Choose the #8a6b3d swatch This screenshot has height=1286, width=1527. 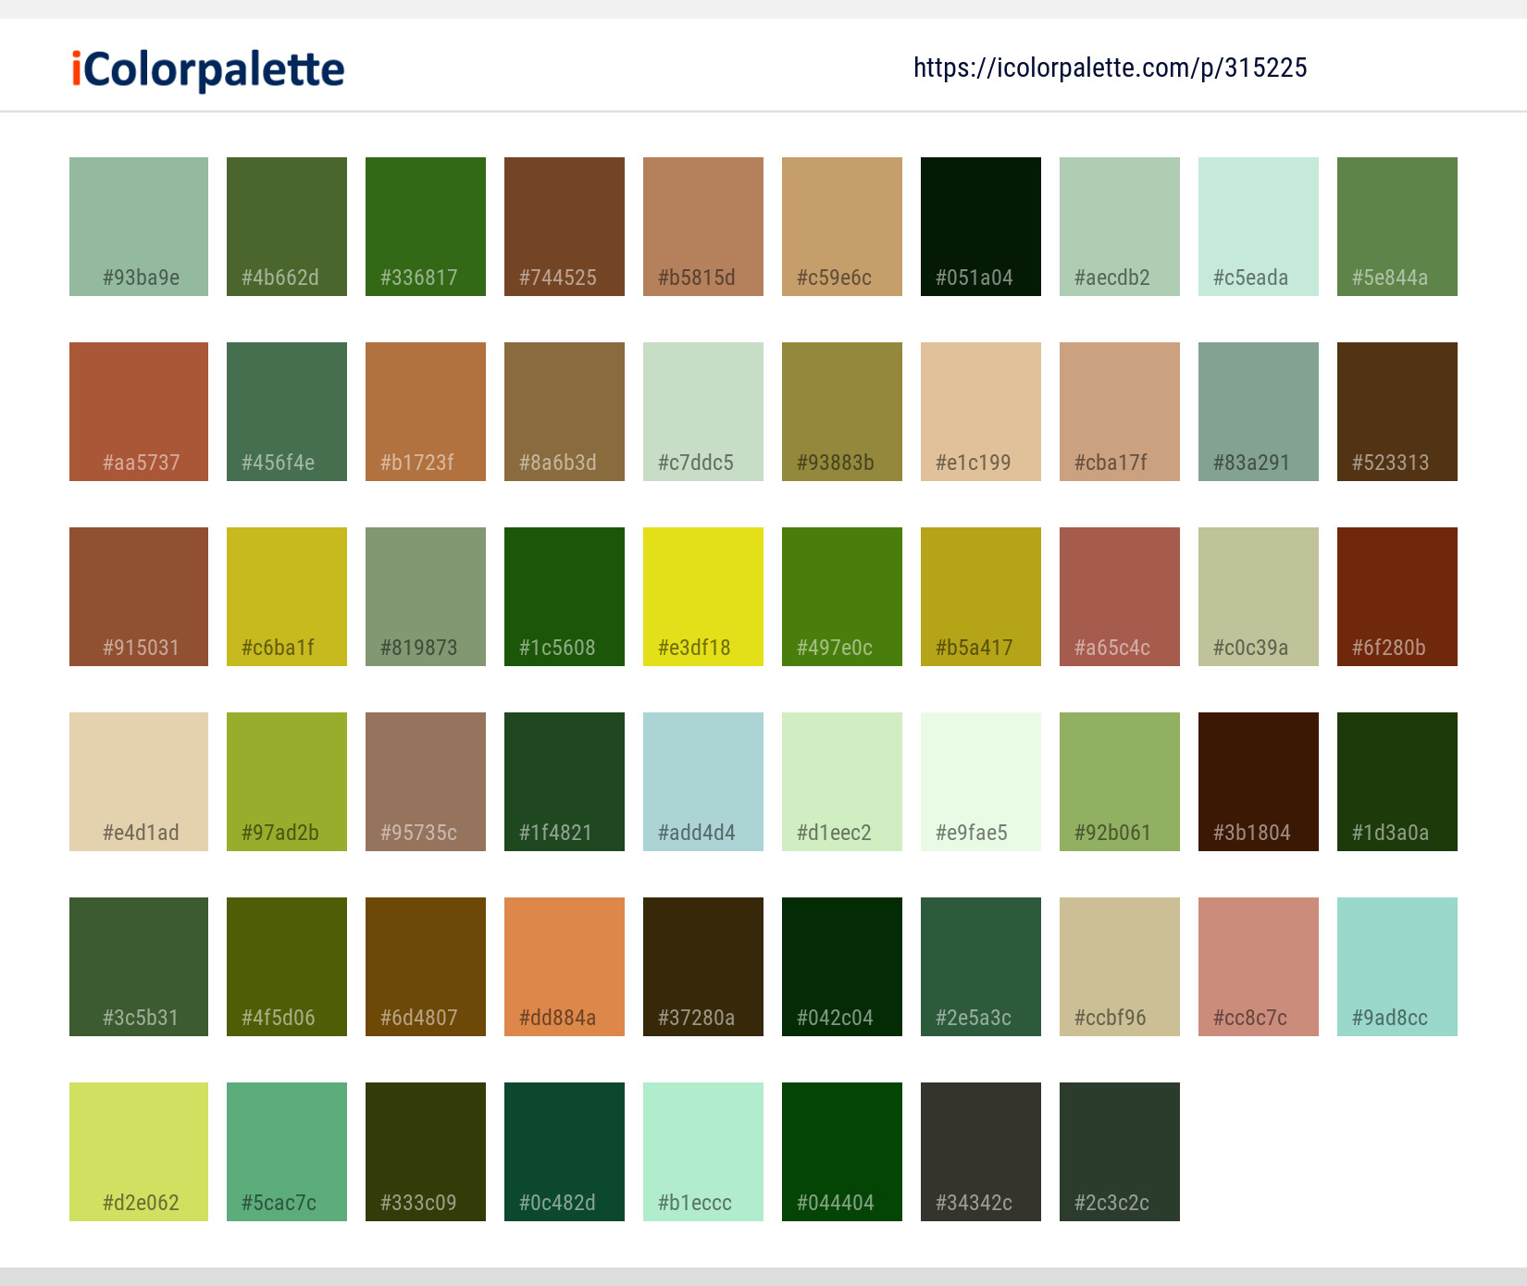pos(565,412)
